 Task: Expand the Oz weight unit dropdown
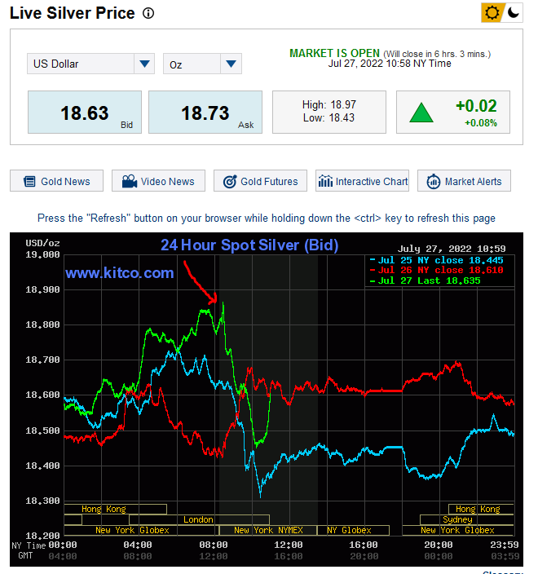pyautogui.click(x=202, y=64)
